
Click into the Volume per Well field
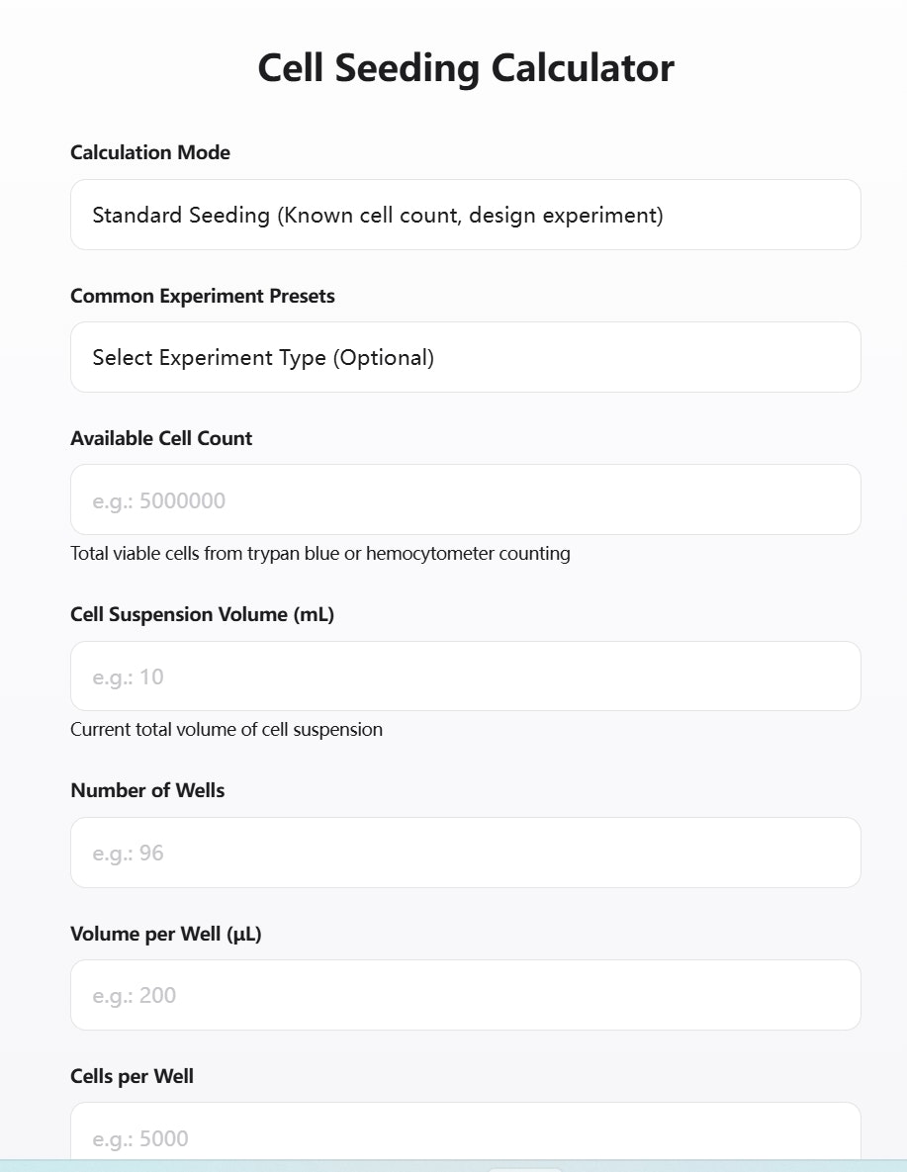pos(465,995)
